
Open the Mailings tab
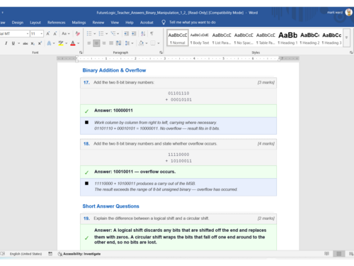pos(79,23)
